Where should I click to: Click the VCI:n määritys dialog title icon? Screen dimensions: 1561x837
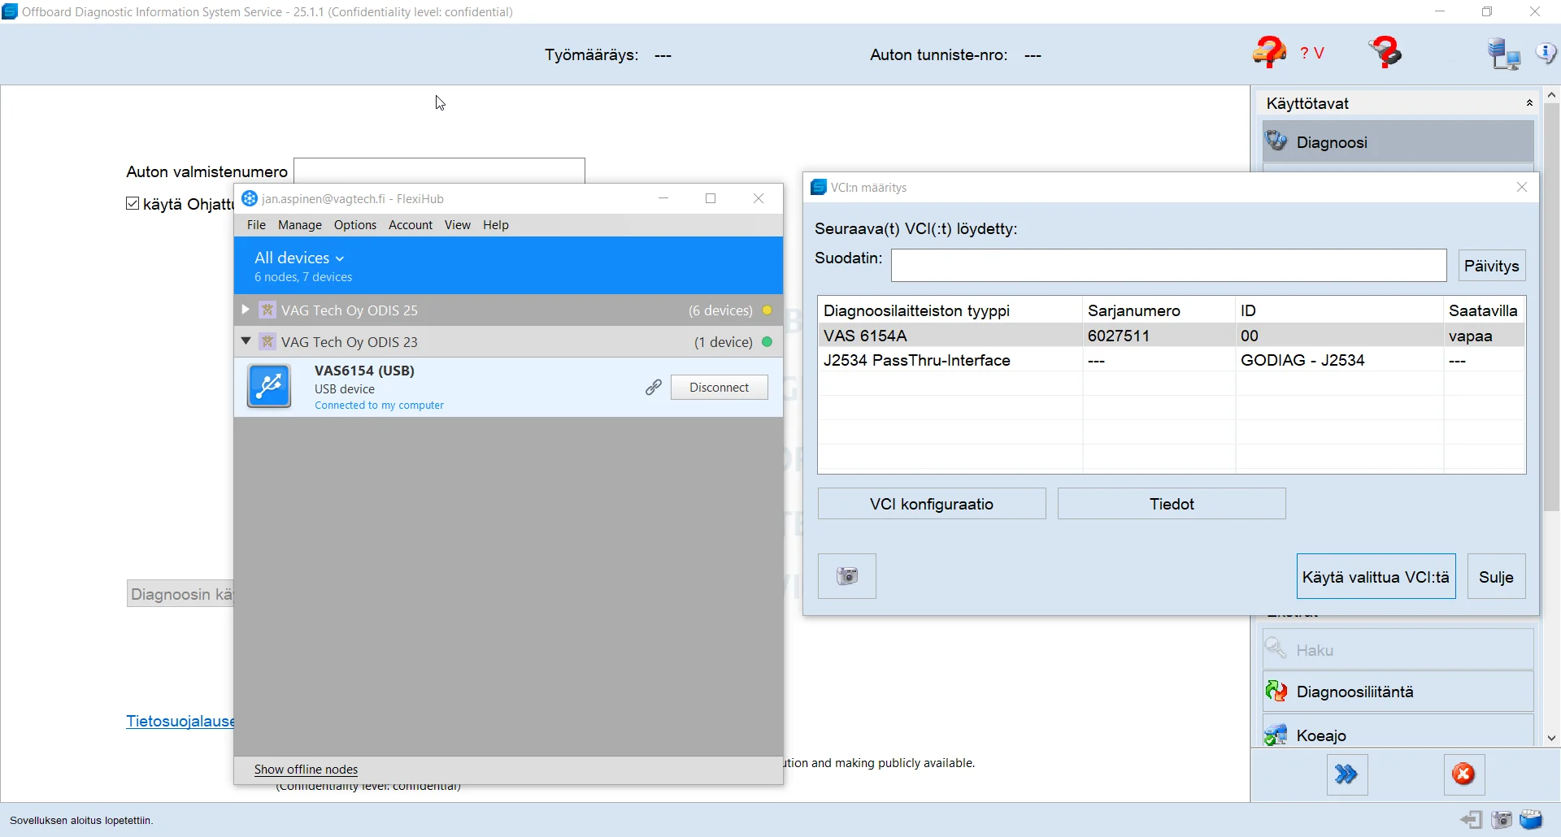tap(819, 187)
